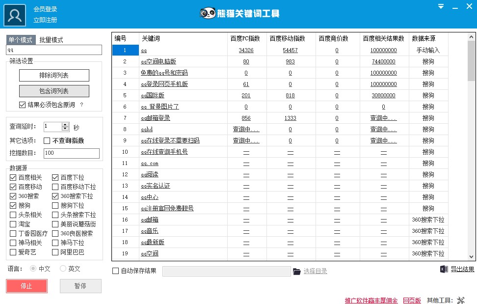The image size is (477, 304).
Task: Click the question mark help icon
Action: [x=81, y=105]
